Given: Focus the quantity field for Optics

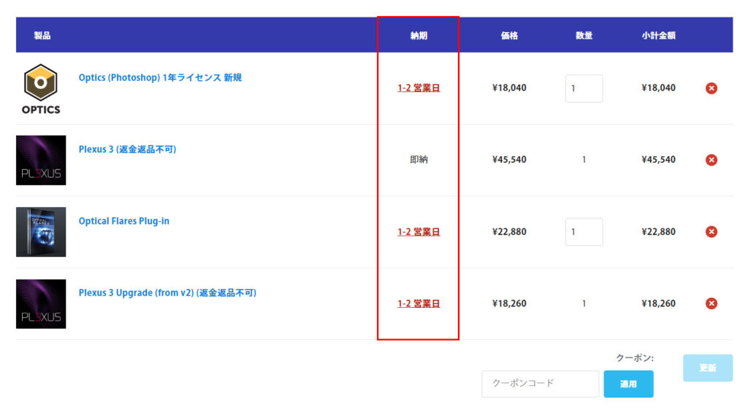Looking at the screenshot, I should click(x=584, y=88).
